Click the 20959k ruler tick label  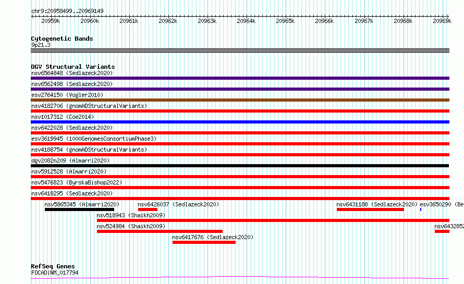51,21
